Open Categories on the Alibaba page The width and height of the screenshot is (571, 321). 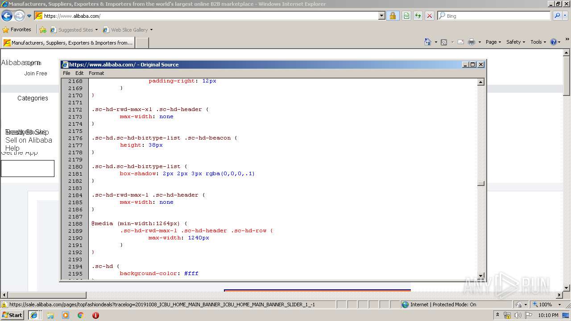click(x=33, y=98)
